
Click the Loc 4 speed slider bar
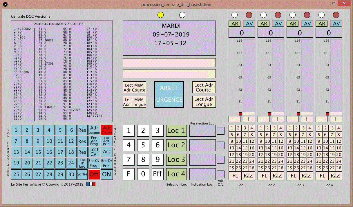[x=336, y=77]
